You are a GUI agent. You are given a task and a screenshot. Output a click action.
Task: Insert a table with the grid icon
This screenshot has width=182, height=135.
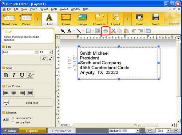(x=98, y=31)
